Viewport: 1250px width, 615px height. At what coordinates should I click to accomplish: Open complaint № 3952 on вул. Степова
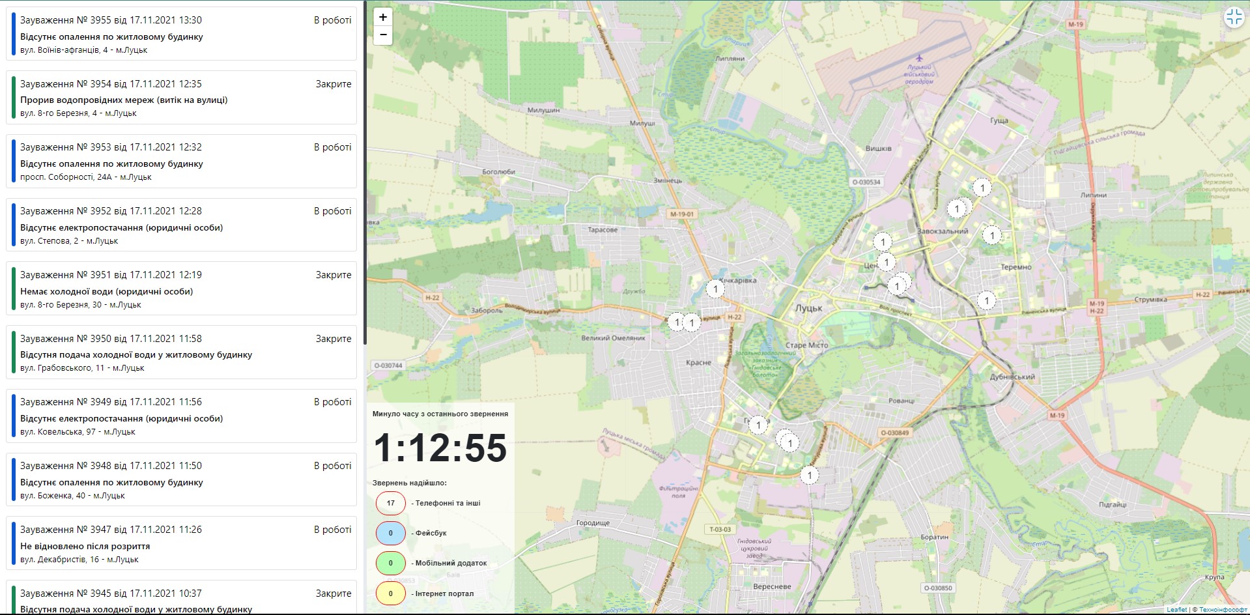click(182, 225)
